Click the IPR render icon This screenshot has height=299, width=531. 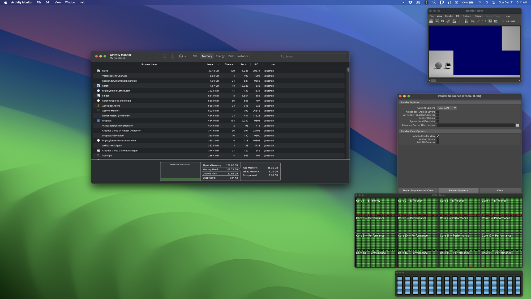[x=454, y=21]
